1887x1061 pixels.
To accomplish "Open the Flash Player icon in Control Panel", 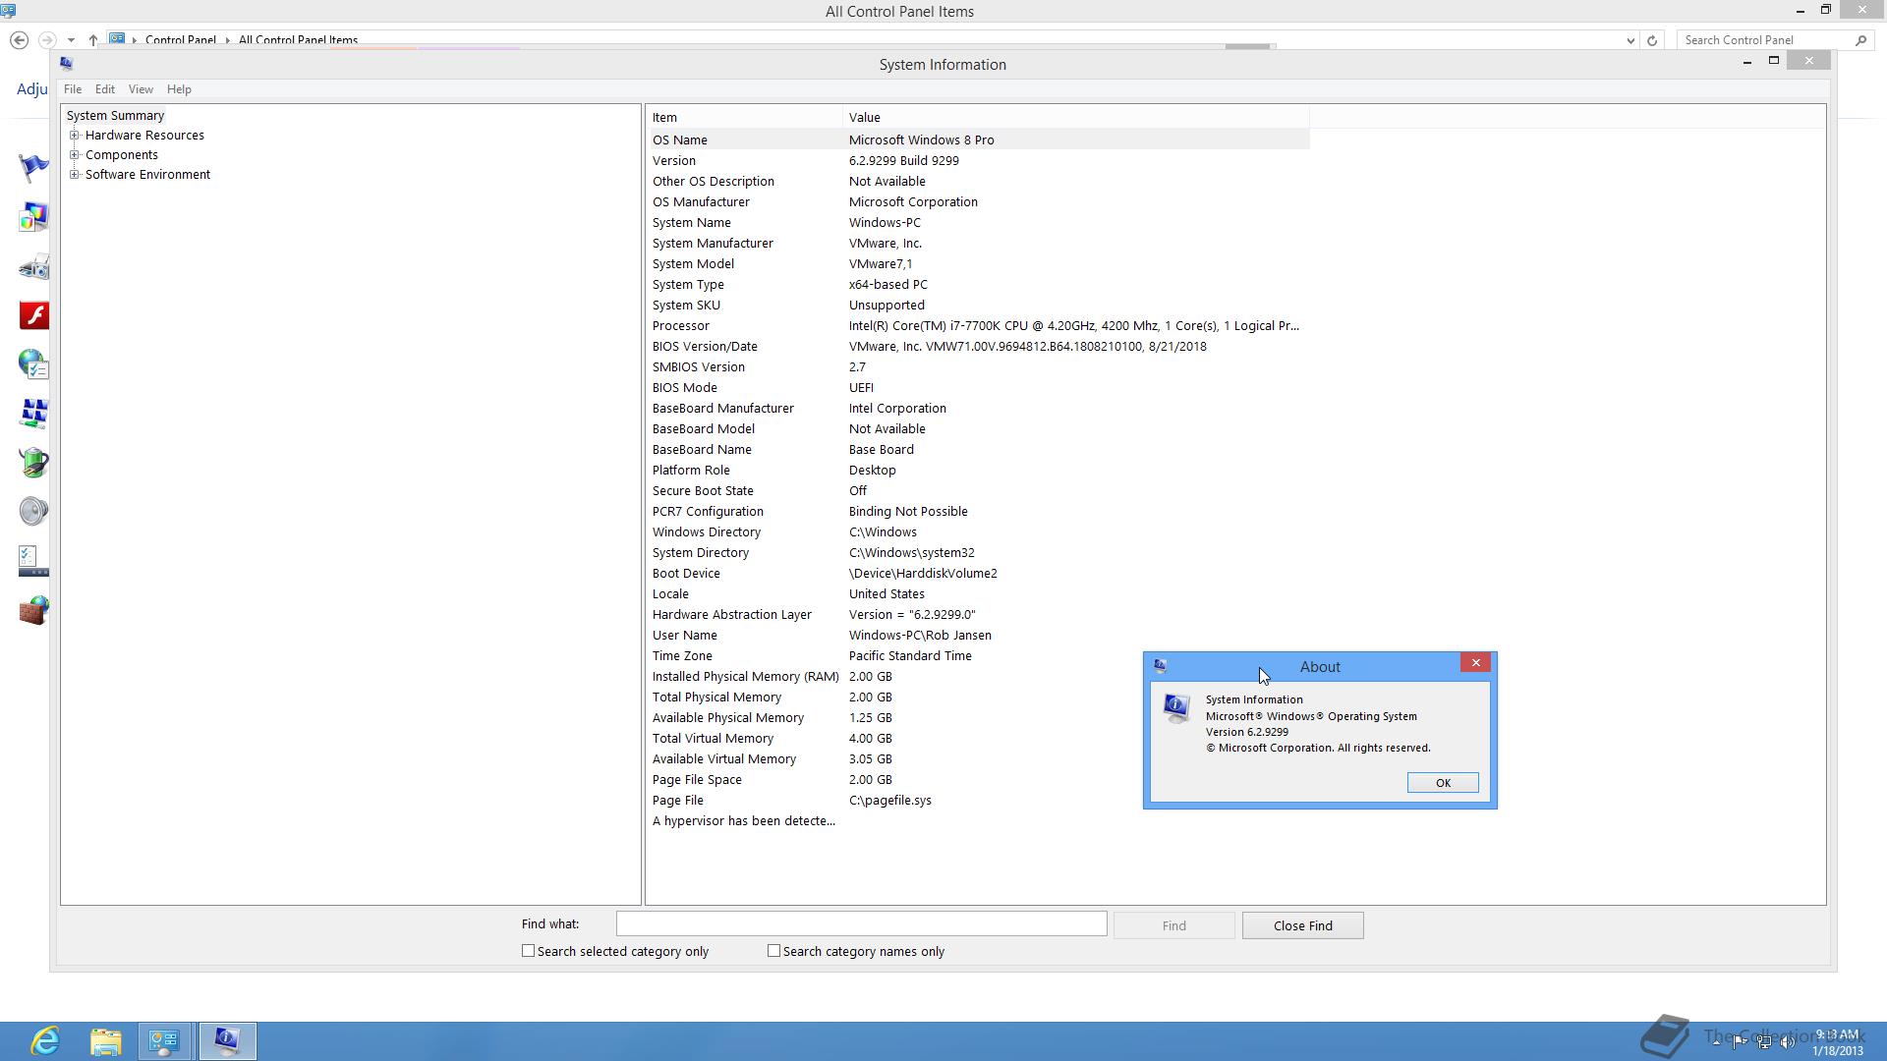I will click(x=33, y=315).
